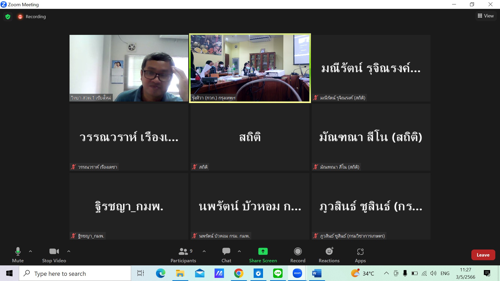Click name label นพรัตน์ บัวหอม กรม. กมพ.

224,236
